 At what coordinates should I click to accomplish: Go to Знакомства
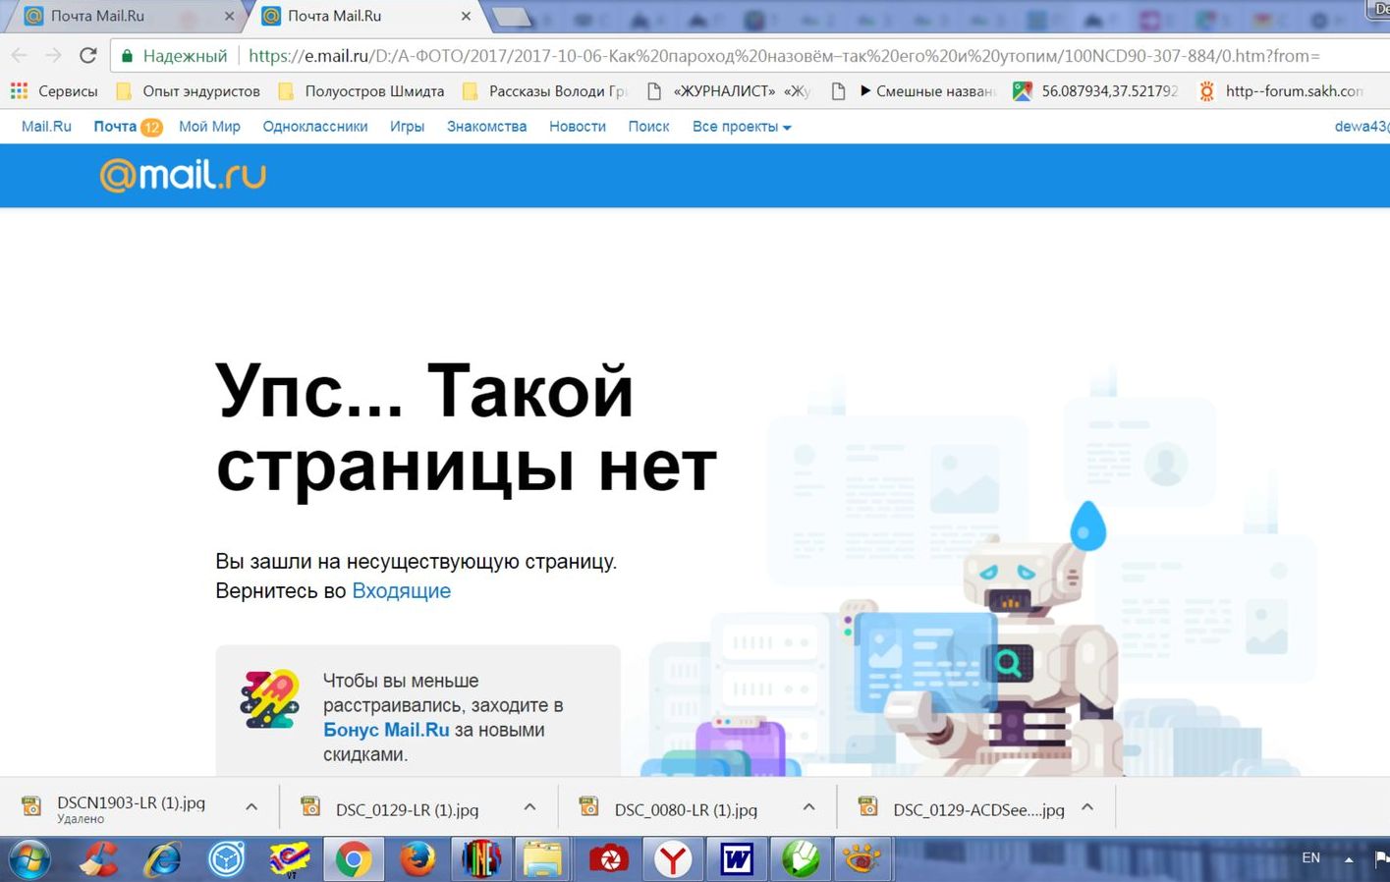pyautogui.click(x=486, y=127)
